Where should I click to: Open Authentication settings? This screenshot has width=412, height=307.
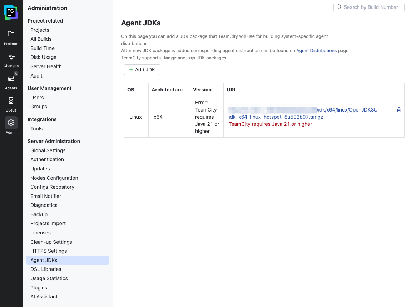pyautogui.click(x=47, y=159)
